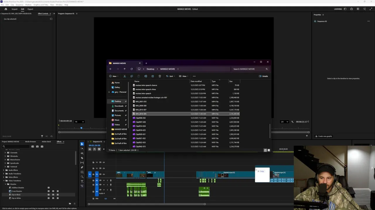
Task: Switch to the Adobe Stock tab
Action: (46, 142)
